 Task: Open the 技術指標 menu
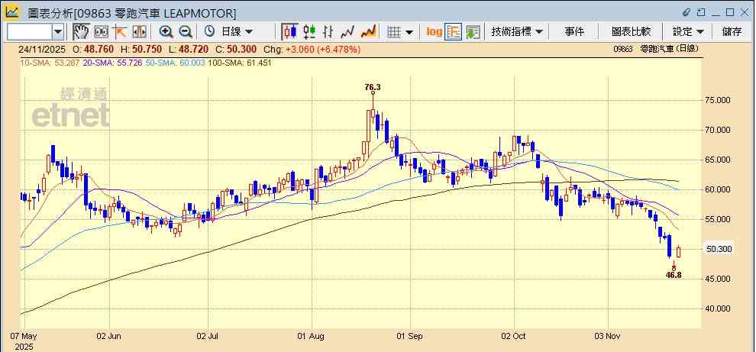point(517,31)
